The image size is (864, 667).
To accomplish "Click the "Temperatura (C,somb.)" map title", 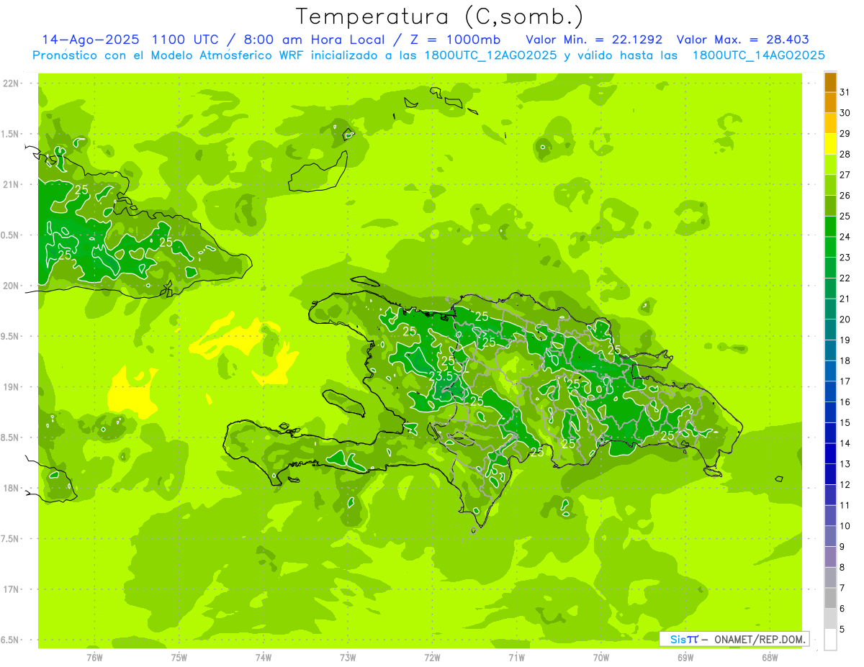I will coord(440,17).
